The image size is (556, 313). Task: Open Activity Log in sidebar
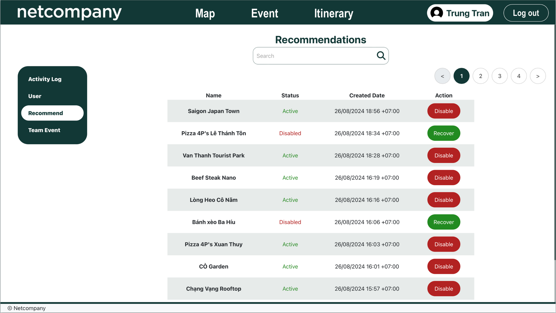[45, 79]
